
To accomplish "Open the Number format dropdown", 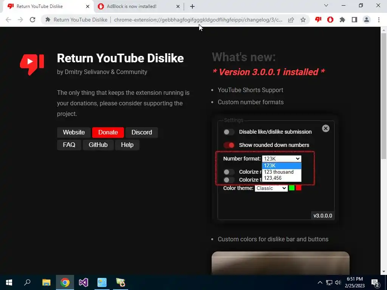I will tap(282, 159).
